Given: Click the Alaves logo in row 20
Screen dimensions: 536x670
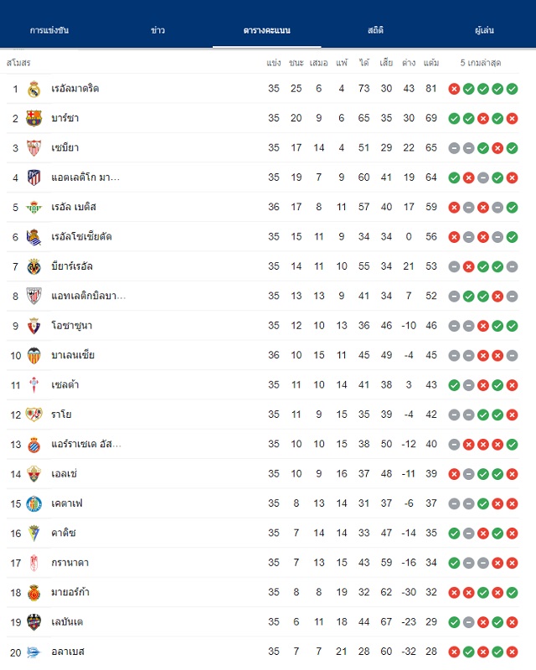Looking at the screenshot, I should pyautogui.click(x=33, y=652).
